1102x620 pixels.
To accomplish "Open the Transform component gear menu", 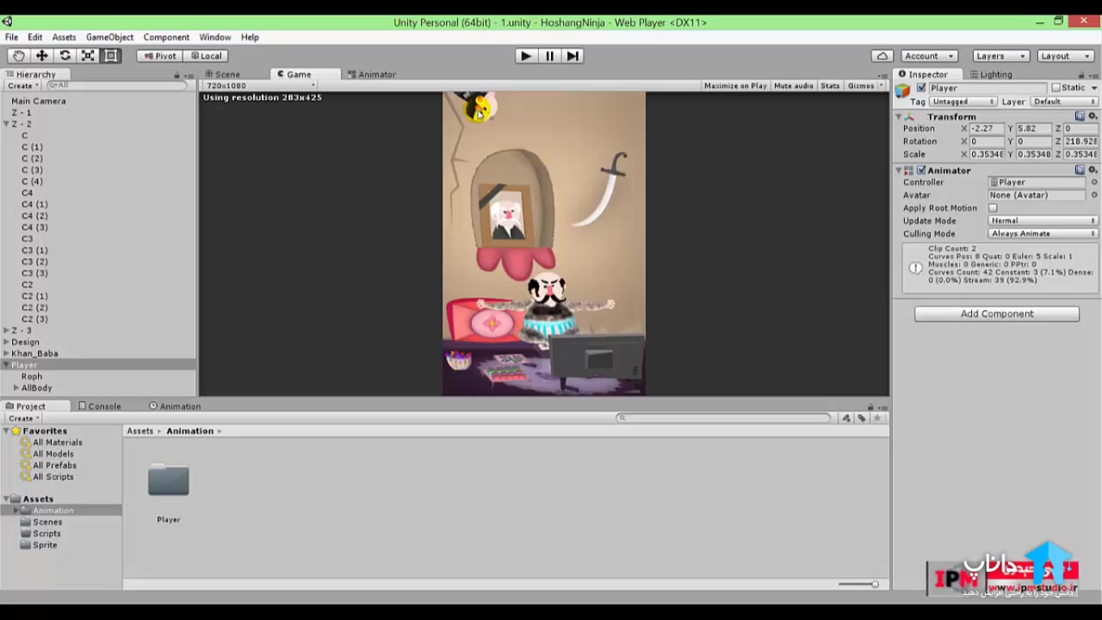I will 1093,116.
